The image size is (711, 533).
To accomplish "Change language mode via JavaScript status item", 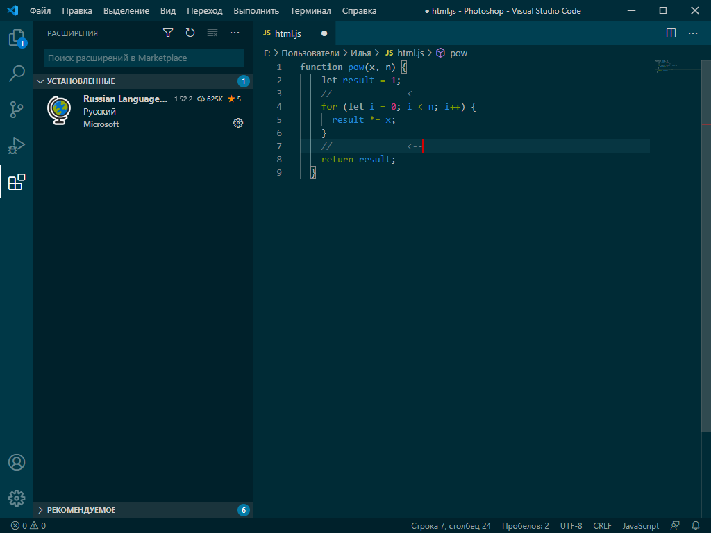I will pos(639,525).
